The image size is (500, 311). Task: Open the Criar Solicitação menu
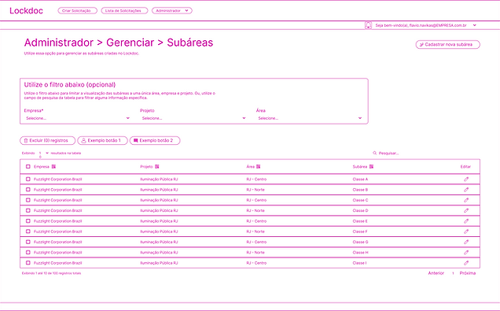tap(77, 10)
